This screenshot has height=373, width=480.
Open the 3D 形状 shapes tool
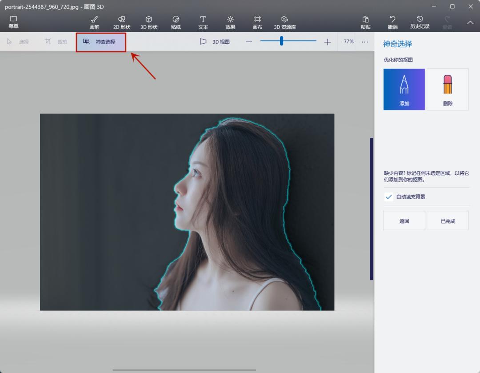pos(149,22)
